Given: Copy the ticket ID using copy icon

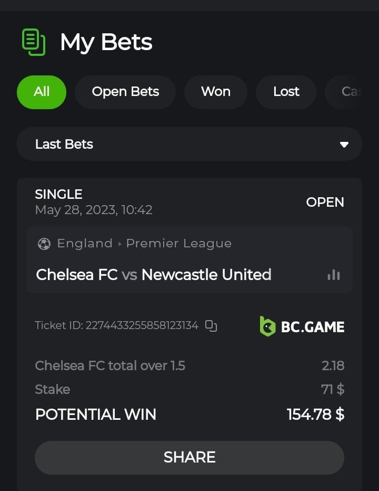Looking at the screenshot, I should 211,326.
